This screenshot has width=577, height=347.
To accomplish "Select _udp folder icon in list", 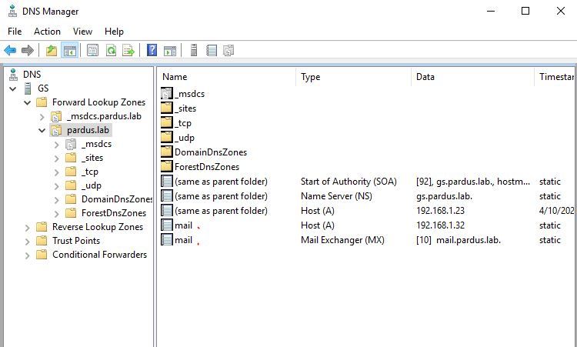I will (167, 138).
